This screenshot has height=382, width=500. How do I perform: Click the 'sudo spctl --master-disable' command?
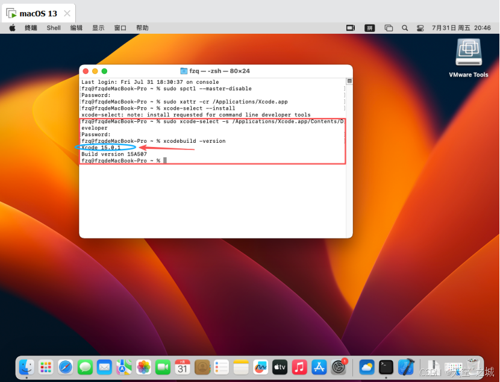click(208, 89)
